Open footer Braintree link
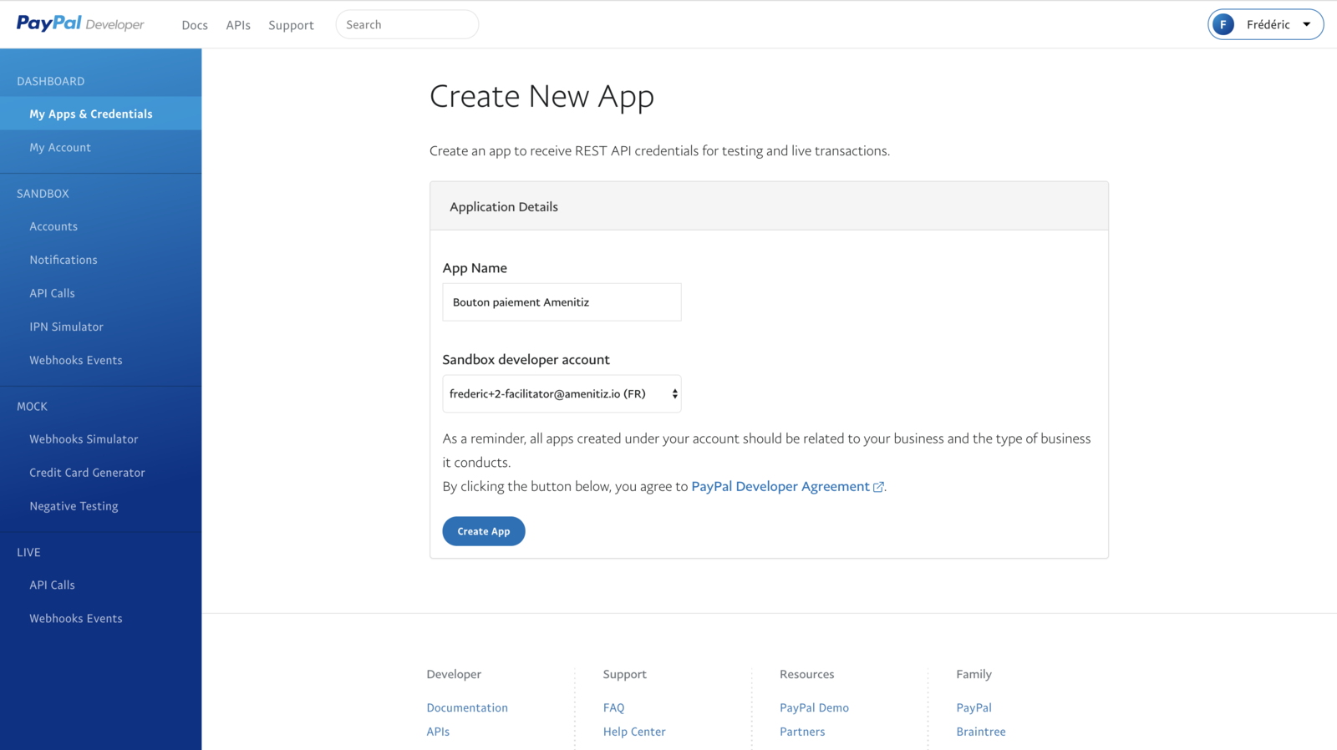The width and height of the screenshot is (1337, 750). (x=981, y=732)
